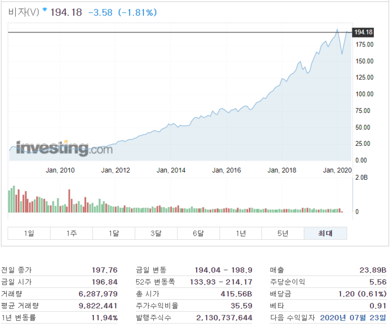Click the 100.00 price axis label

[365, 94]
